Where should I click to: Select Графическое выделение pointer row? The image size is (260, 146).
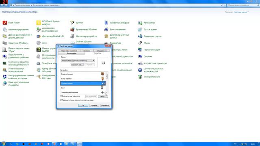click(x=82, y=92)
